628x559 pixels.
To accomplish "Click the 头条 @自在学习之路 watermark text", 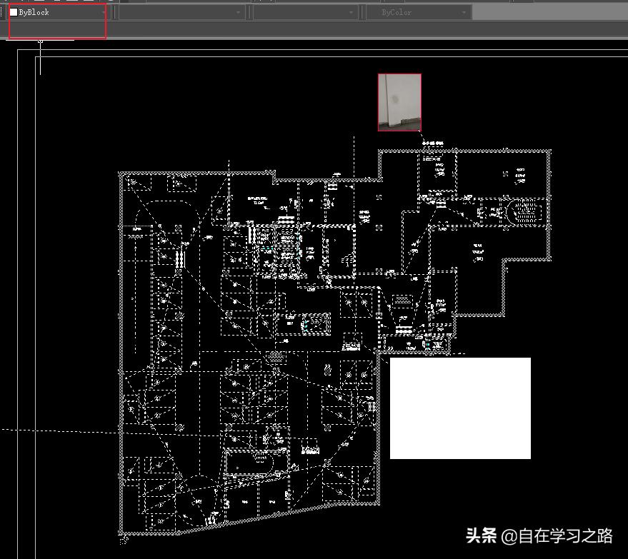I will click(539, 535).
